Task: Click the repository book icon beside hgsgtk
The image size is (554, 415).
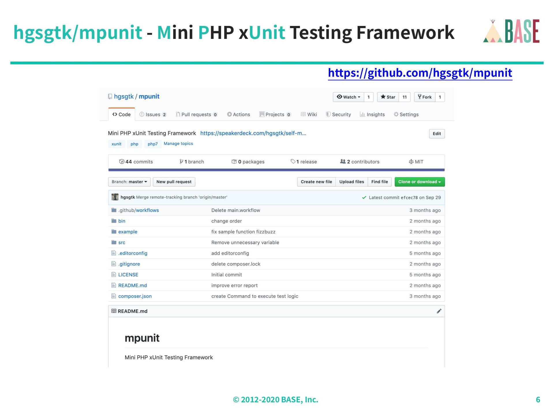Action: [x=110, y=97]
